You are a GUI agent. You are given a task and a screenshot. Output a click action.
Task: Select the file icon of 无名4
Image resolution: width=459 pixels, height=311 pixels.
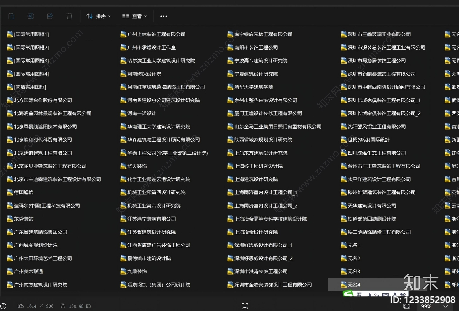pos(344,285)
